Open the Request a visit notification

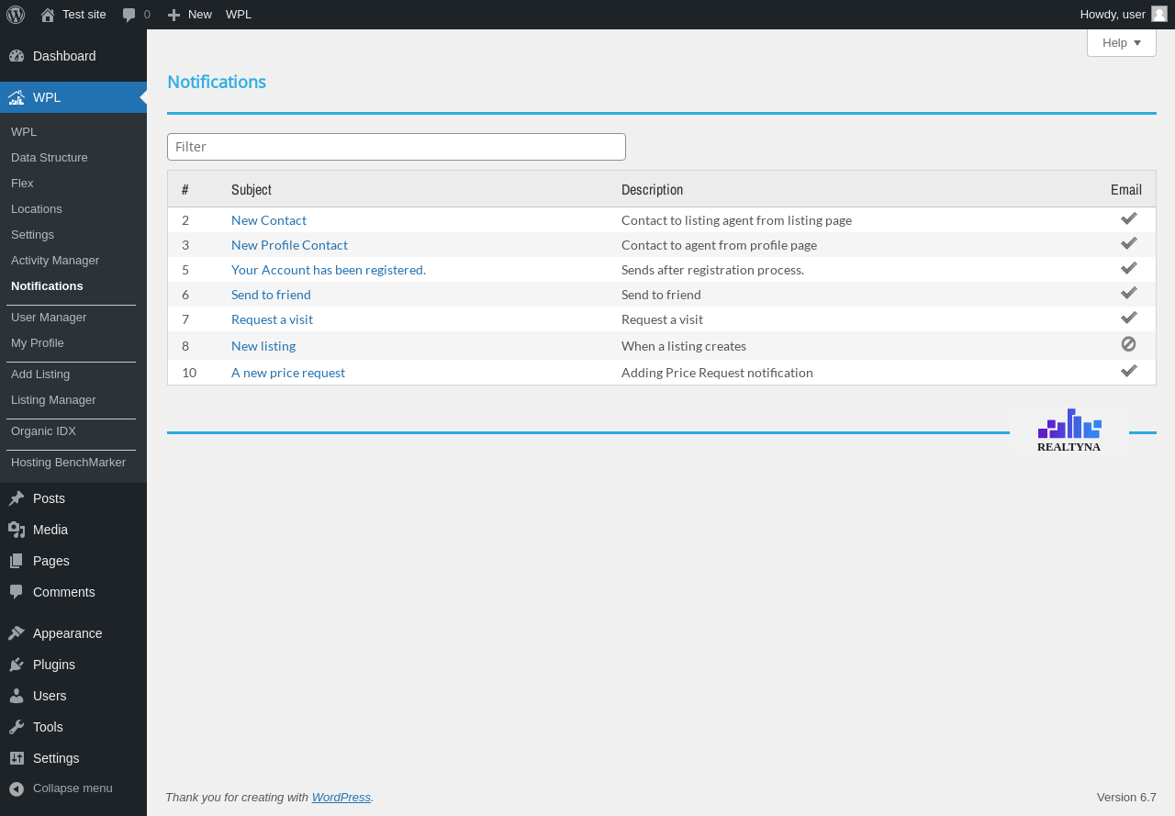[272, 319]
